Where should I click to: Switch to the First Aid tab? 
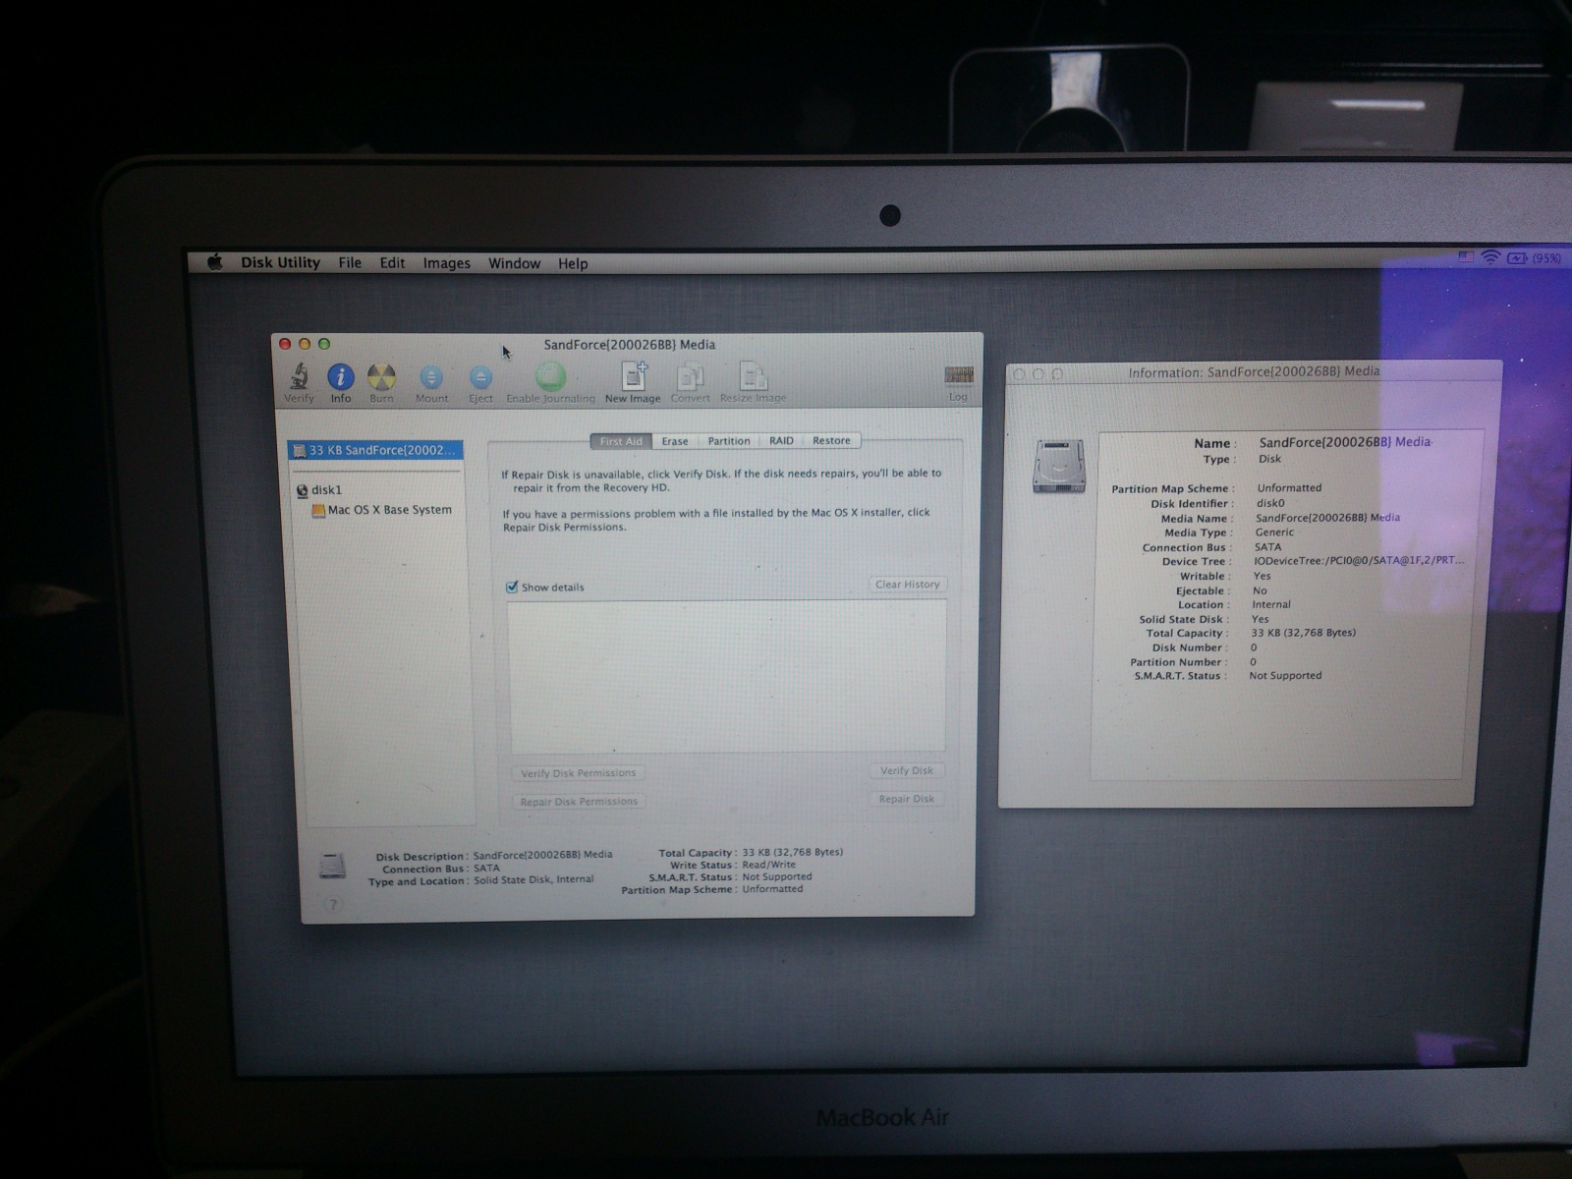tap(621, 441)
